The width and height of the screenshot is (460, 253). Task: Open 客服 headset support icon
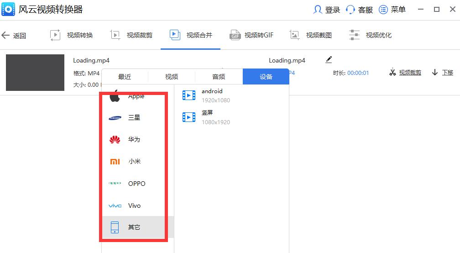coord(350,10)
